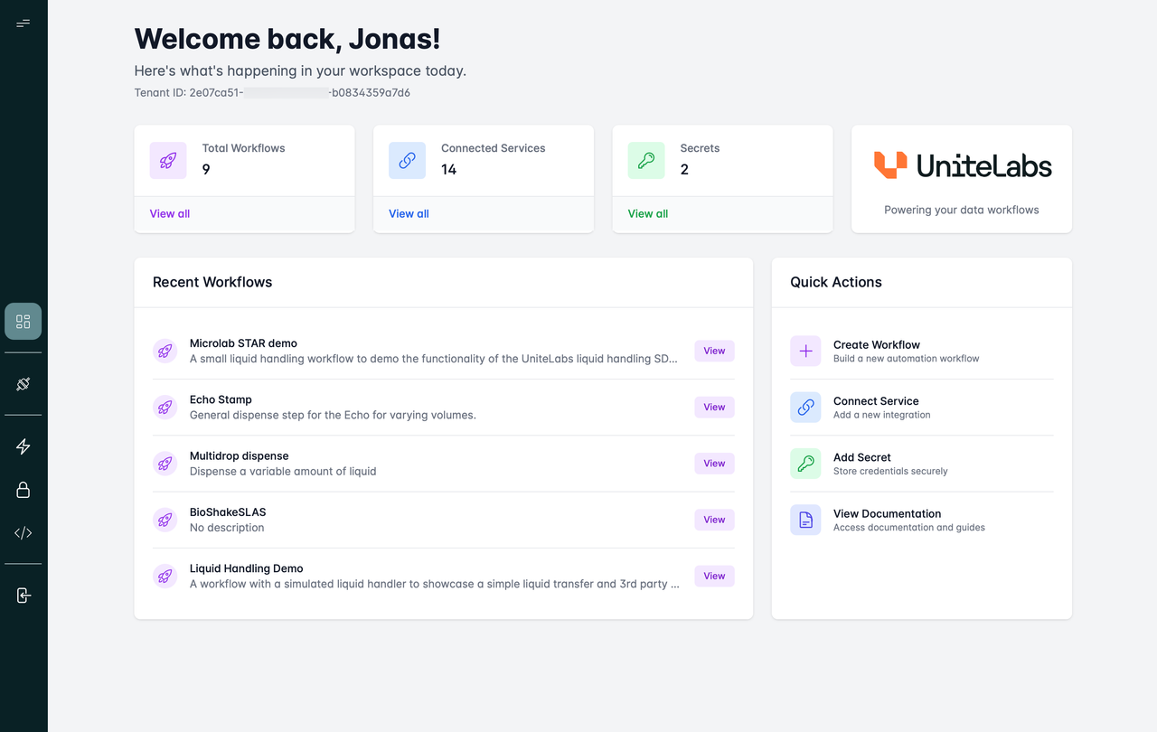Collapse the sidebar using the hamburger toggle
The image size is (1157, 732).
click(x=24, y=23)
